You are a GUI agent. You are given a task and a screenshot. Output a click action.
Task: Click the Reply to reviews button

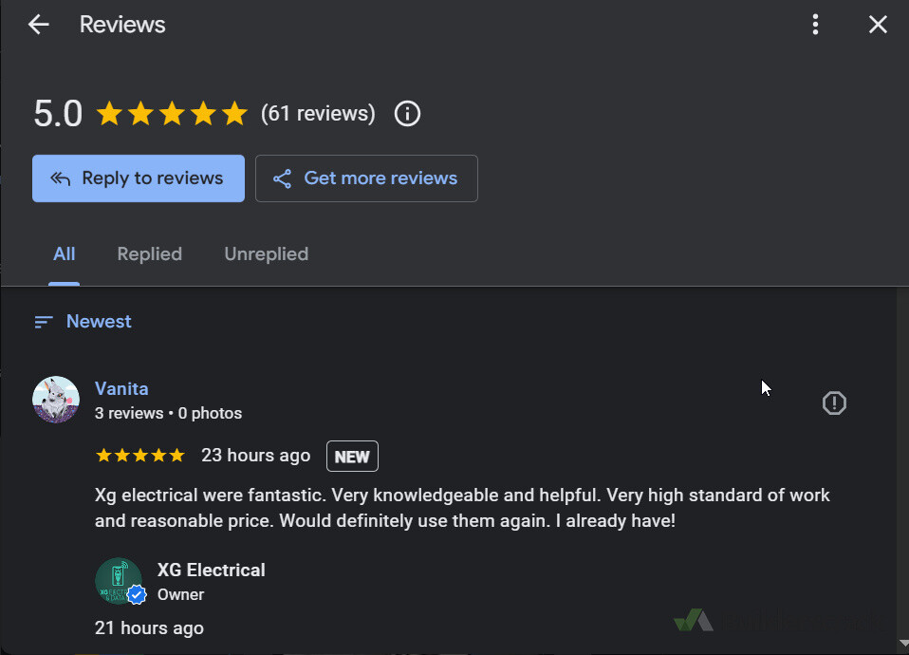pos(138,178)
